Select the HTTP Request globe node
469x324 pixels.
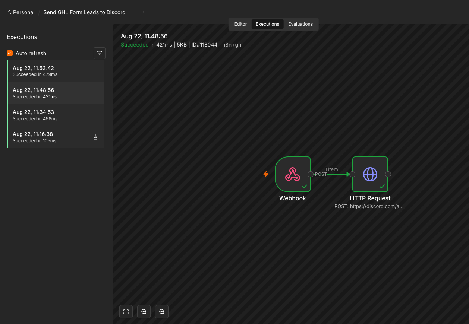[370, 174]
